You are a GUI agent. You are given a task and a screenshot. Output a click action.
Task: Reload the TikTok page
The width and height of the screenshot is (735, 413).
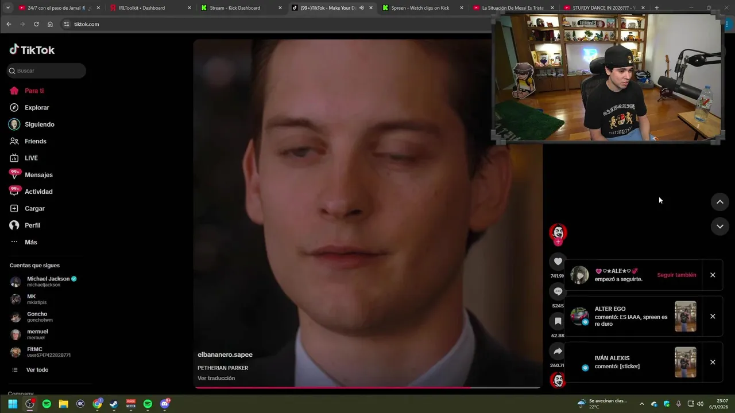(x=36, y=24)
